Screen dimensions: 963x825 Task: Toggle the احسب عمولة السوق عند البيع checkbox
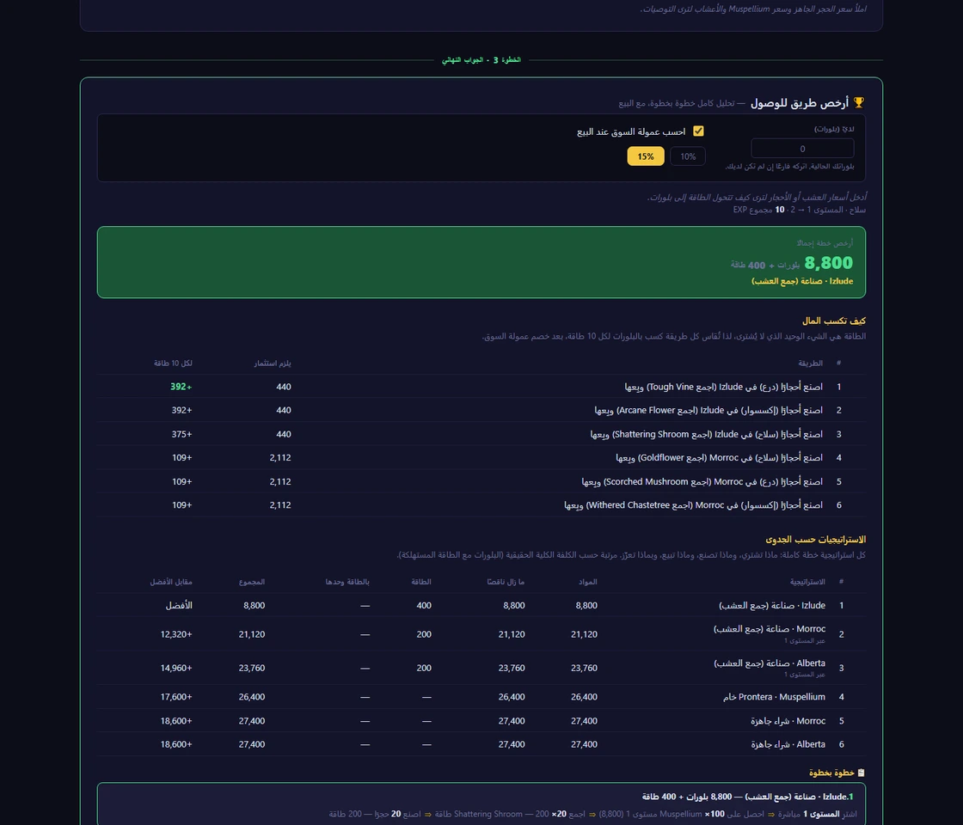pos(698,131)
